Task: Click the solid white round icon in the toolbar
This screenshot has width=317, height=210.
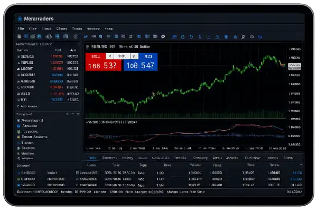Action: pos(163,36)
